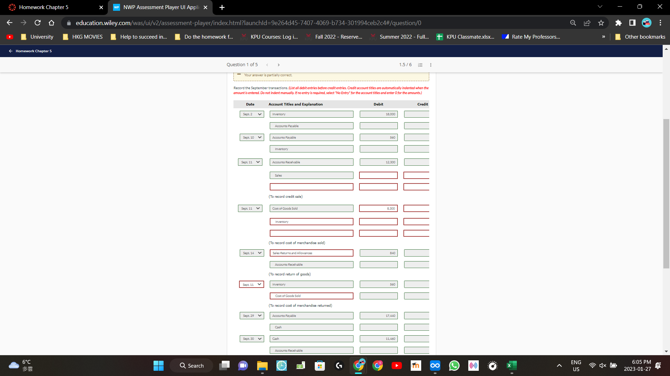
Task: Open WhatsApp from the taskbar
Action: tap(454, 366)
